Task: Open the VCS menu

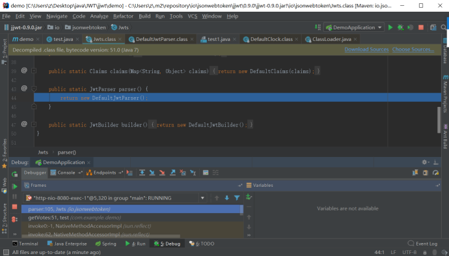Action: [x=193, y=16]
